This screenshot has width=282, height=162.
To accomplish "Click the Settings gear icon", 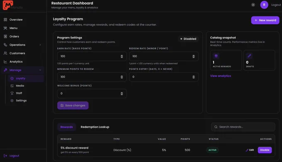I will (x=12, y=101).
